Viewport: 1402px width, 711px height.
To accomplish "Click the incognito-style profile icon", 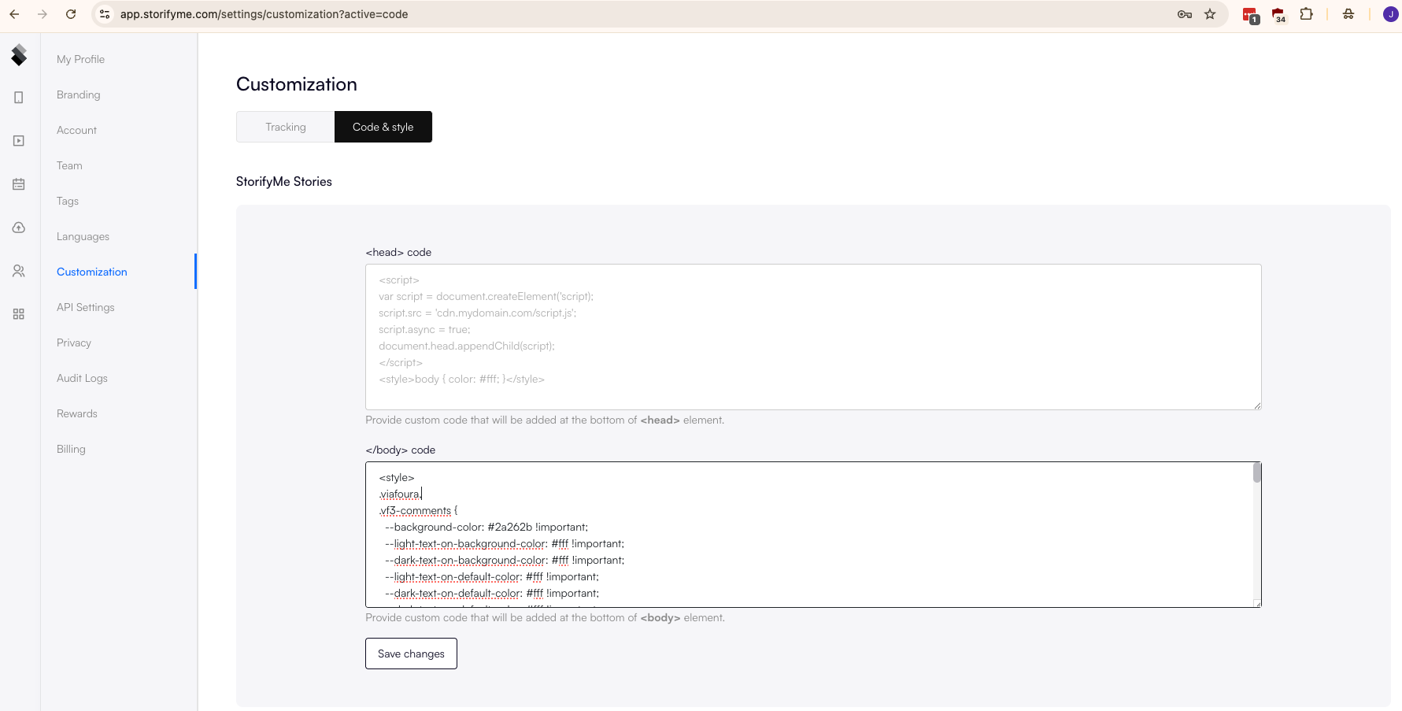I will tap(1348, 14).
